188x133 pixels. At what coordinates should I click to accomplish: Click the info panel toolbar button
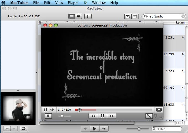pyautogui.click(x=88, y=16)
